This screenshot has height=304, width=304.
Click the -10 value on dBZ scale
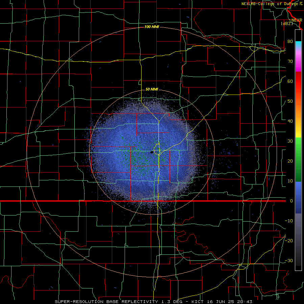[x=289, y=221]
